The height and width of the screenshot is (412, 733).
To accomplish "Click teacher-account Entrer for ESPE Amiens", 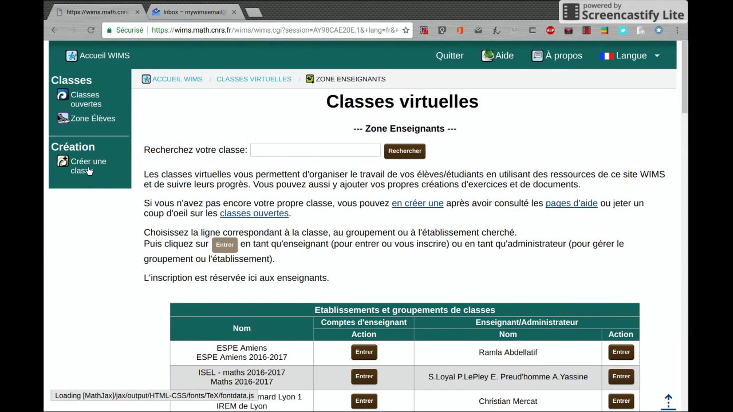I will [364, 352].
